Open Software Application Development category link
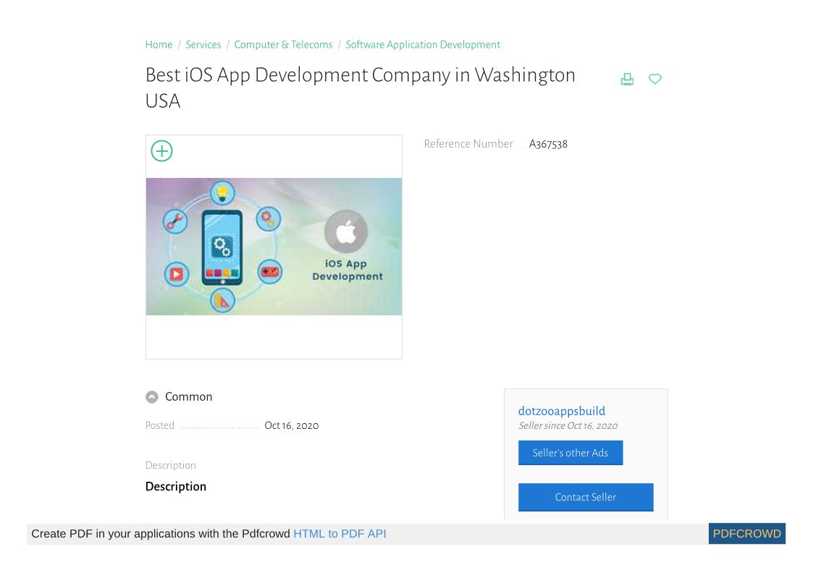Screen dimensions: 813x575 423,45
